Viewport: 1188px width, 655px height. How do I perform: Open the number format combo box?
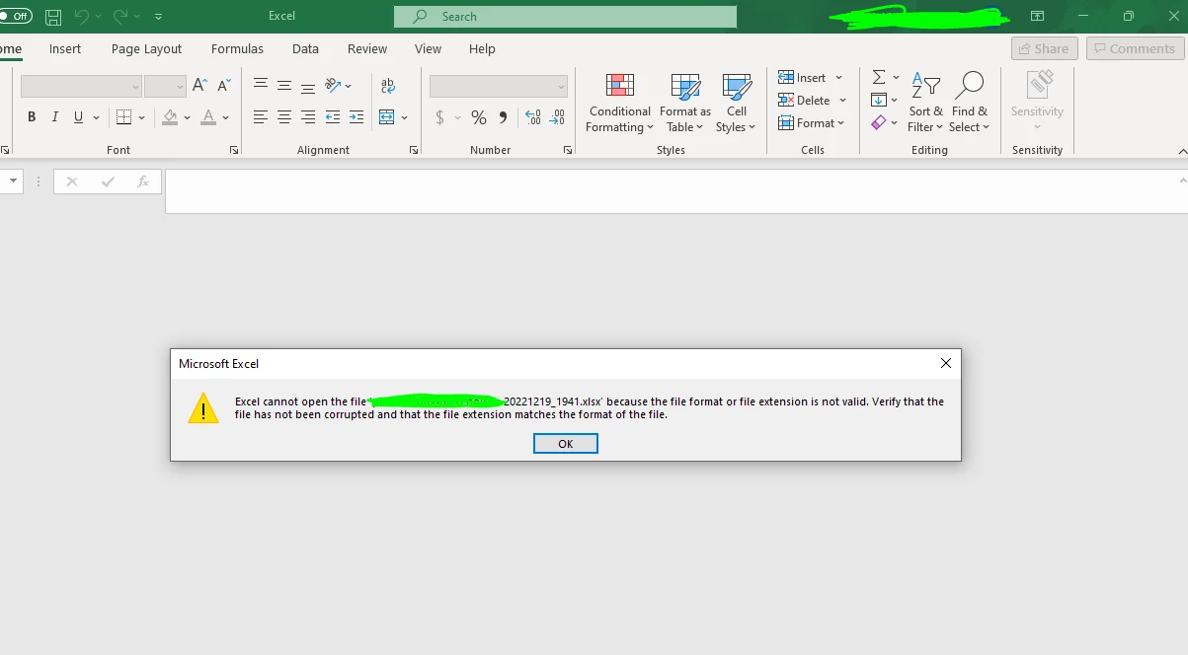[499, 87]
